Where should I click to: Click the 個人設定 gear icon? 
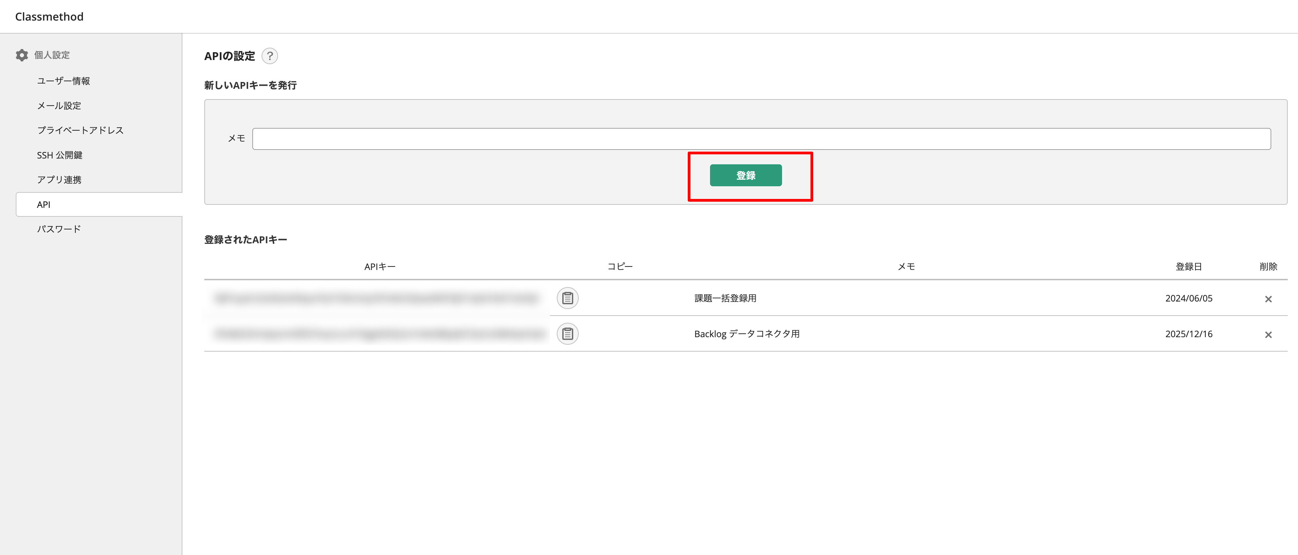pos(22,55)
